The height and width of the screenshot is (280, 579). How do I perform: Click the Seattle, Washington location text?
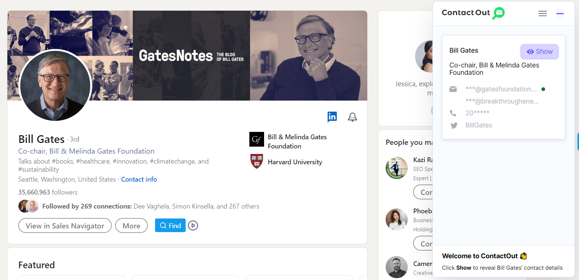[67, 179]
